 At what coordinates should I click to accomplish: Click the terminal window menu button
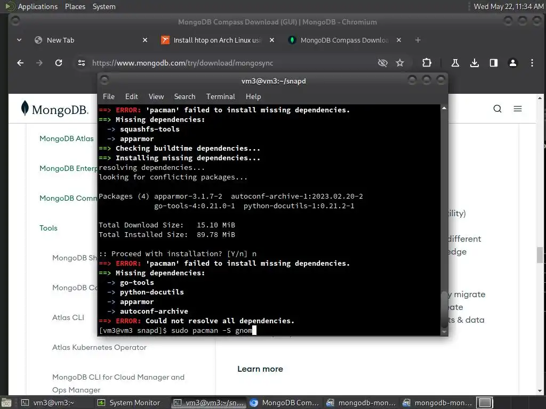(x=105, y=80)
